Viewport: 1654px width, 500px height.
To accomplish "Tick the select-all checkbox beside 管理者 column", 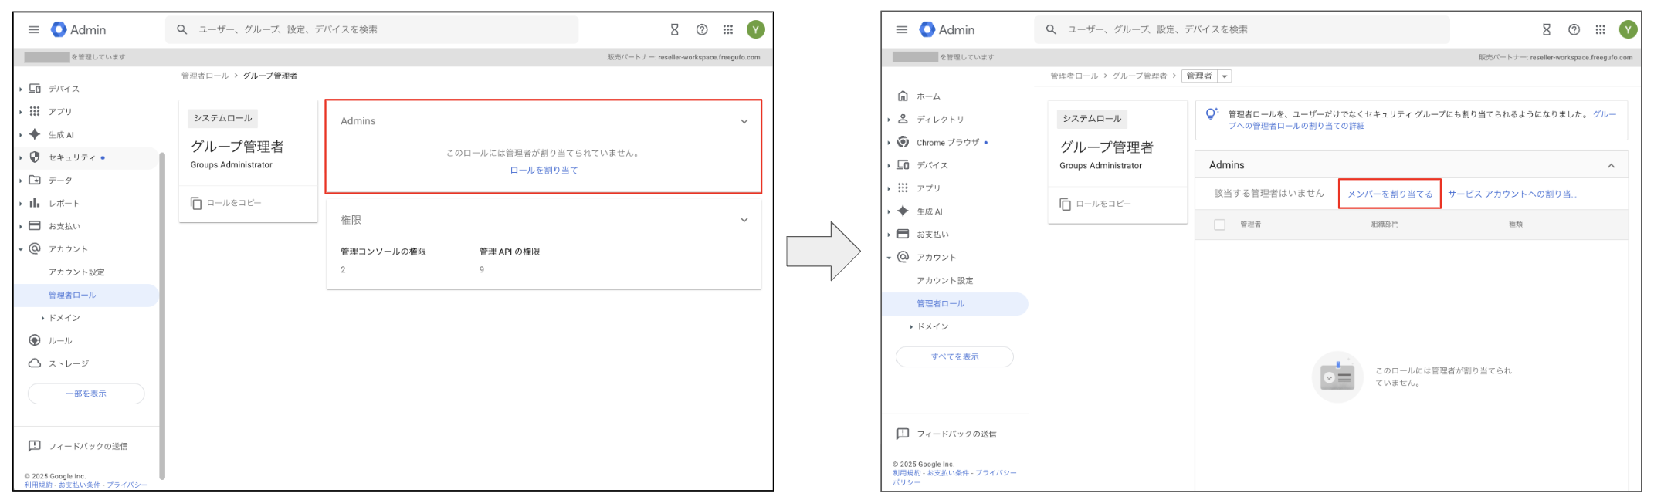I will pos(1219,225).
